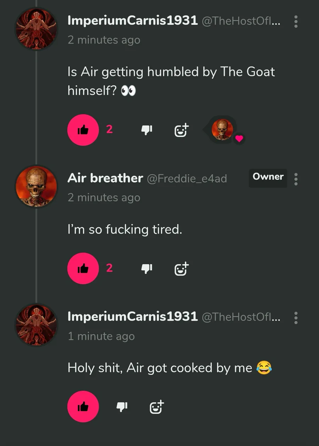Open ImperiumCarnis1931 avatar on the top comment
319x446 pixels.
[36, 29]
